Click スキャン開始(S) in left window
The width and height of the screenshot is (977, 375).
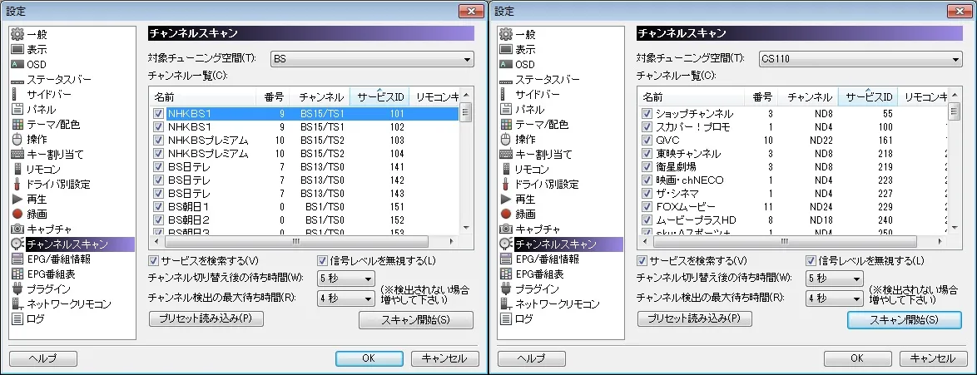pos(416,320)
